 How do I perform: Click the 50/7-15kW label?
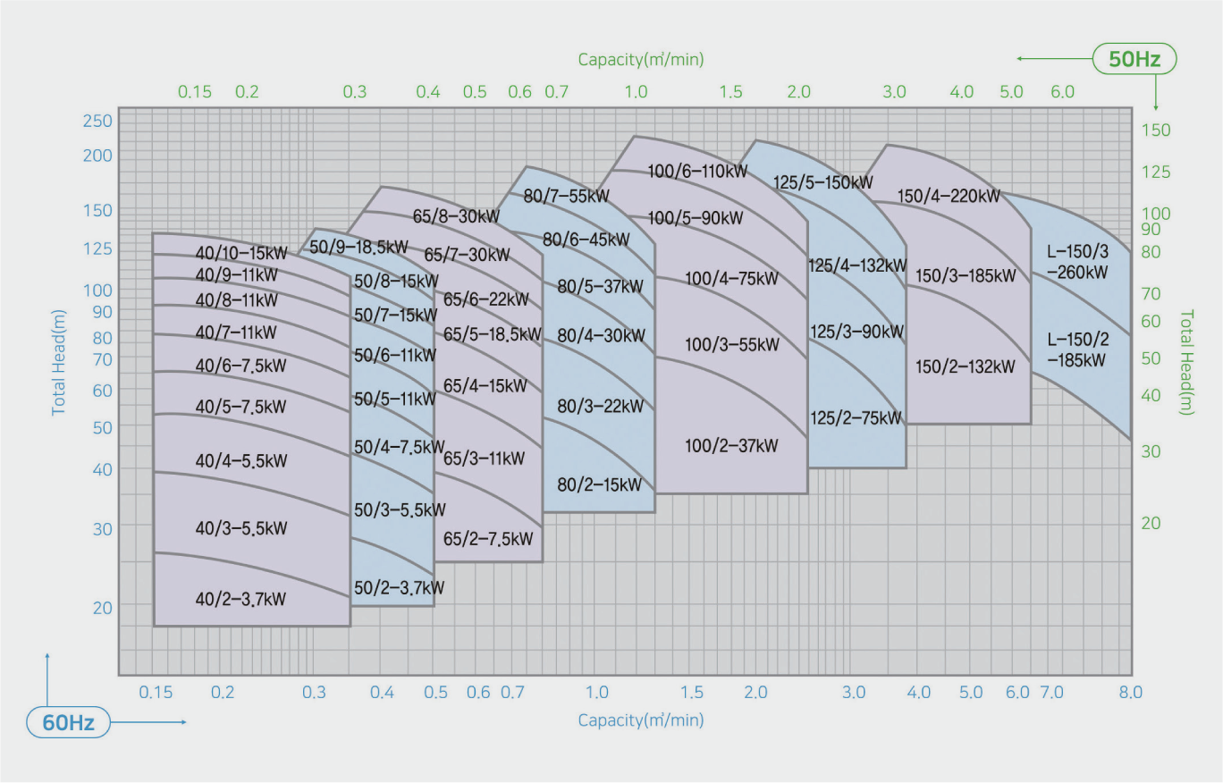[x=395, y=316]
